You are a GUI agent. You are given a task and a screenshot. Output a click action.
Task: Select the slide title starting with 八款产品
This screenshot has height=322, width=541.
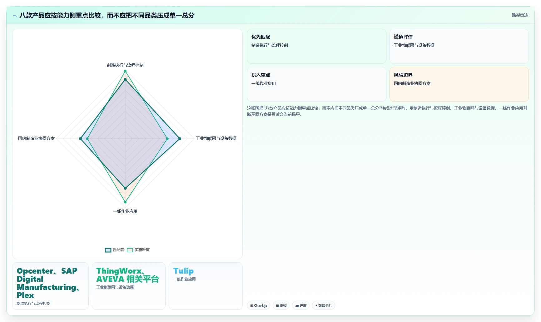coord(107,15)
